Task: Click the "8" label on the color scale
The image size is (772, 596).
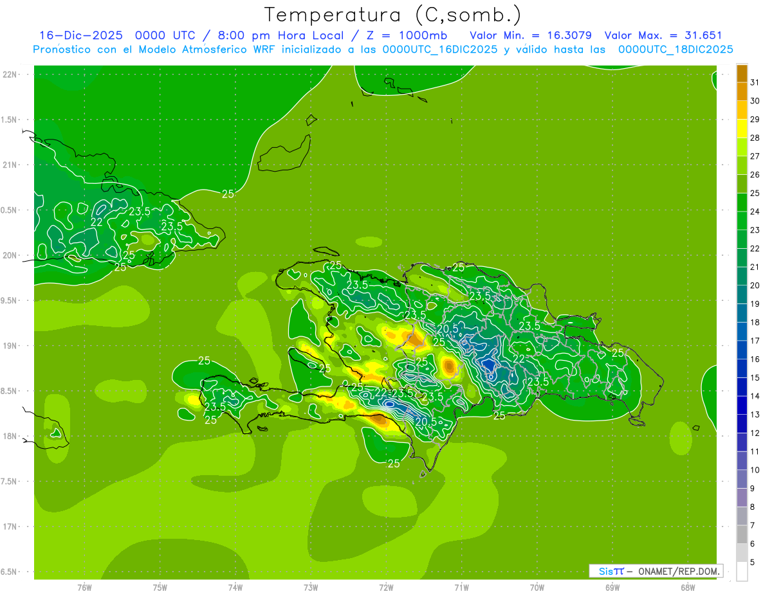Action: (x=753, y=507)
